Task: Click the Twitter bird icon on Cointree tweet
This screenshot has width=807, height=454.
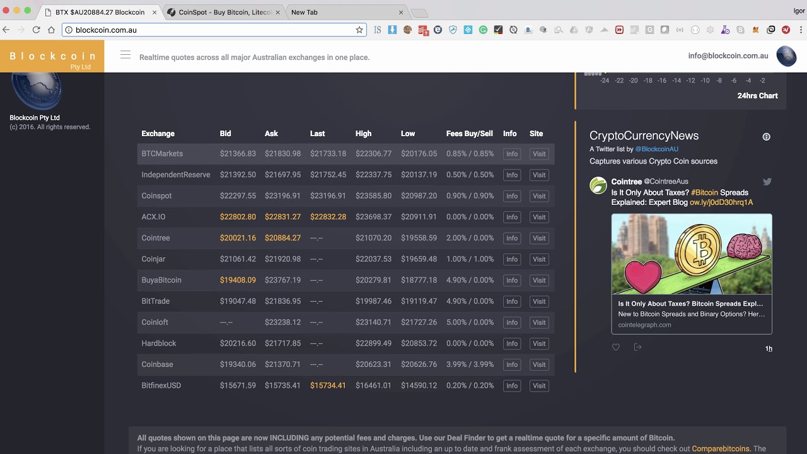Action: (x=767, y=182)
